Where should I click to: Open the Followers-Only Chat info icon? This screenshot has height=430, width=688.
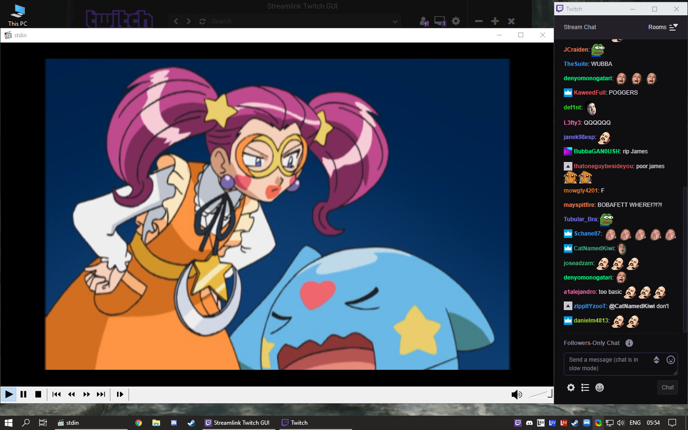click(x=629, y=343)
